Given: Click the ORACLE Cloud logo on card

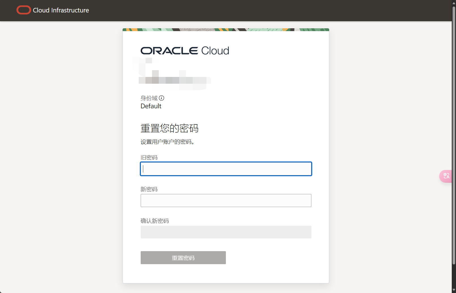Looking at the screenshot, I should click(x=185, y=51).
